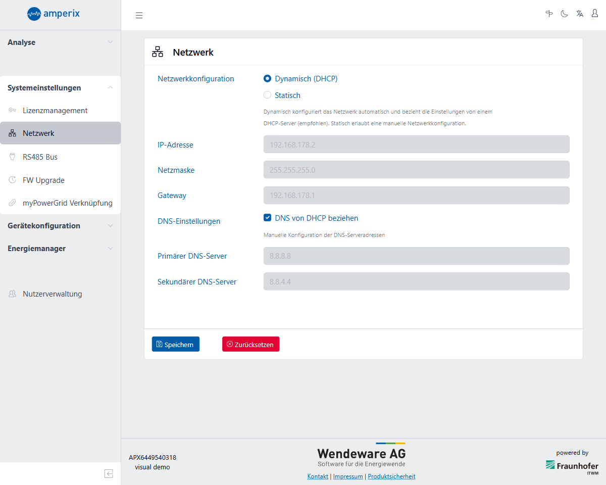The image size is (606, 485).
Task: Expand the Analyse section
Action: 60,42
